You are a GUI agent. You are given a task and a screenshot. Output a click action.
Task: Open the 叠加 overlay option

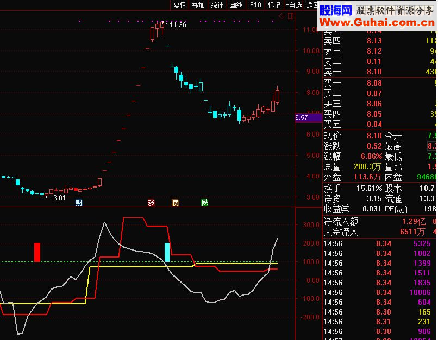[198, 5]
